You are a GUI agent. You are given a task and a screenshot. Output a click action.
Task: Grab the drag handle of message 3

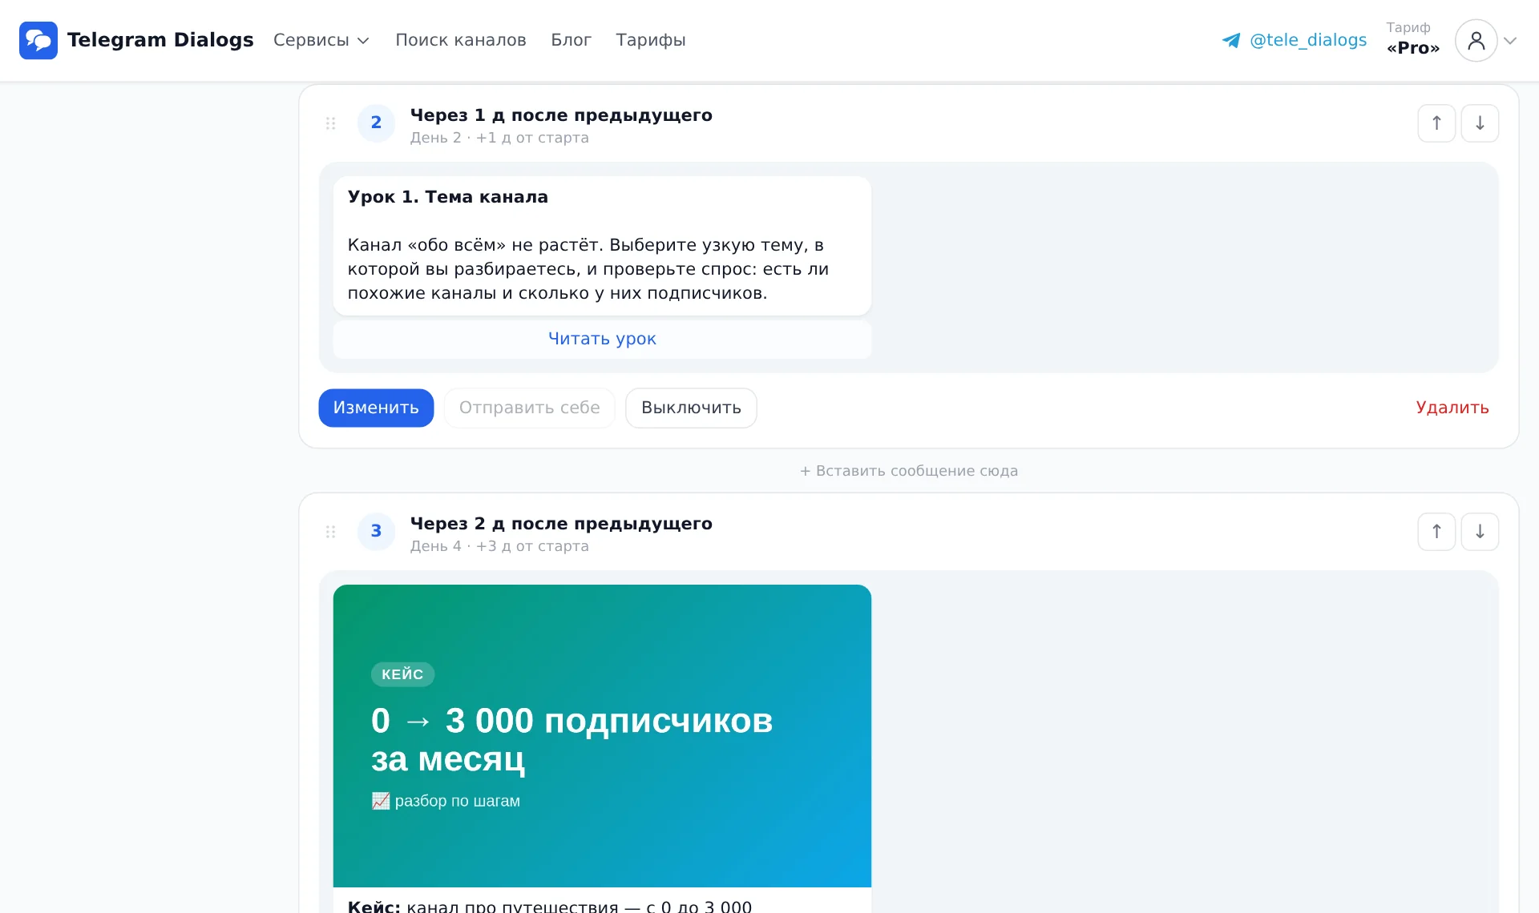pyautogui.click(x=330, y=532)
